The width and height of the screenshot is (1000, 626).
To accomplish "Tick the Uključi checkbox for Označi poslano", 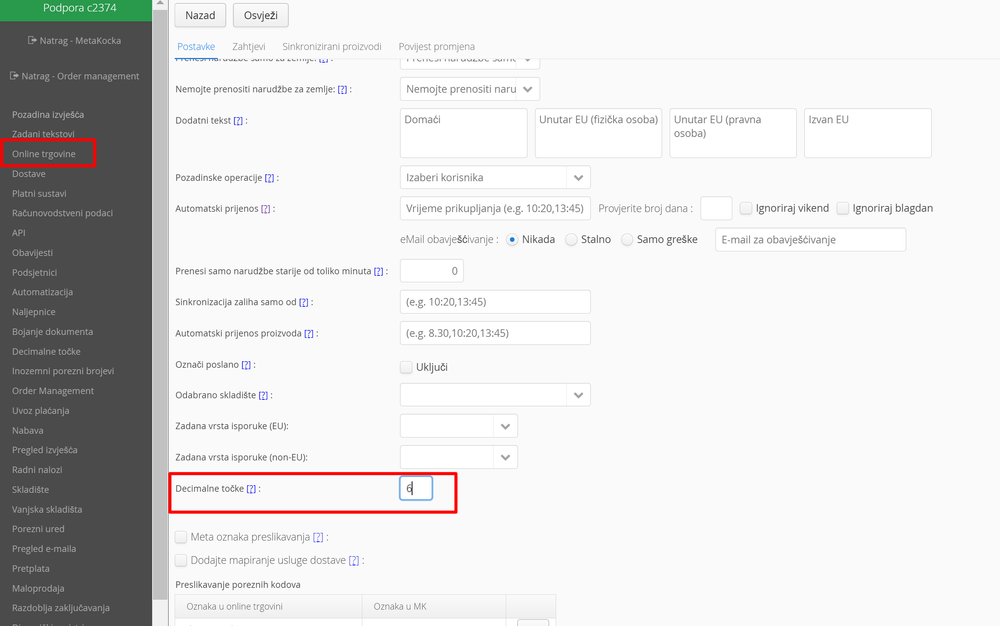I will (x=406, y=367).
